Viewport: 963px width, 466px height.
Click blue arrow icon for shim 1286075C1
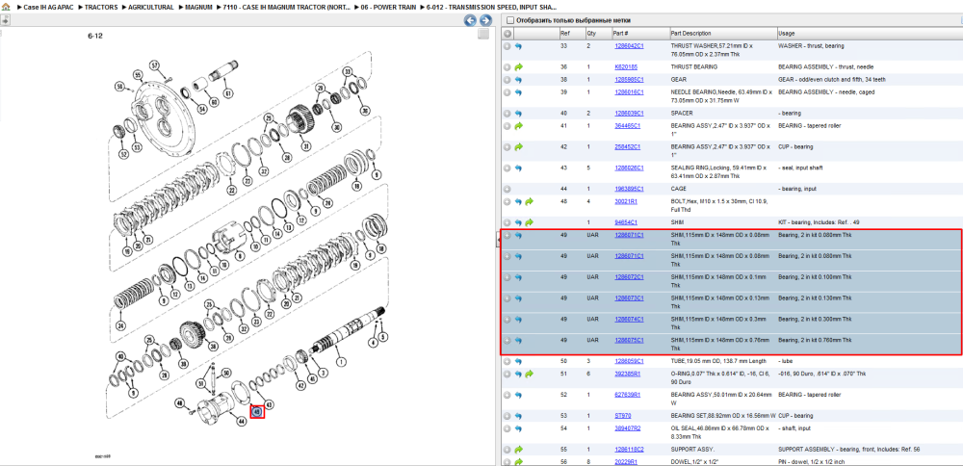pyautogui.click(x=518, y=340)
